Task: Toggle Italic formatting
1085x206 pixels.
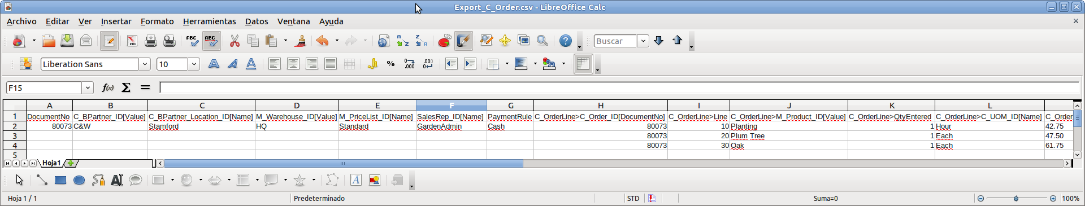Action: [x=232, y=64]
